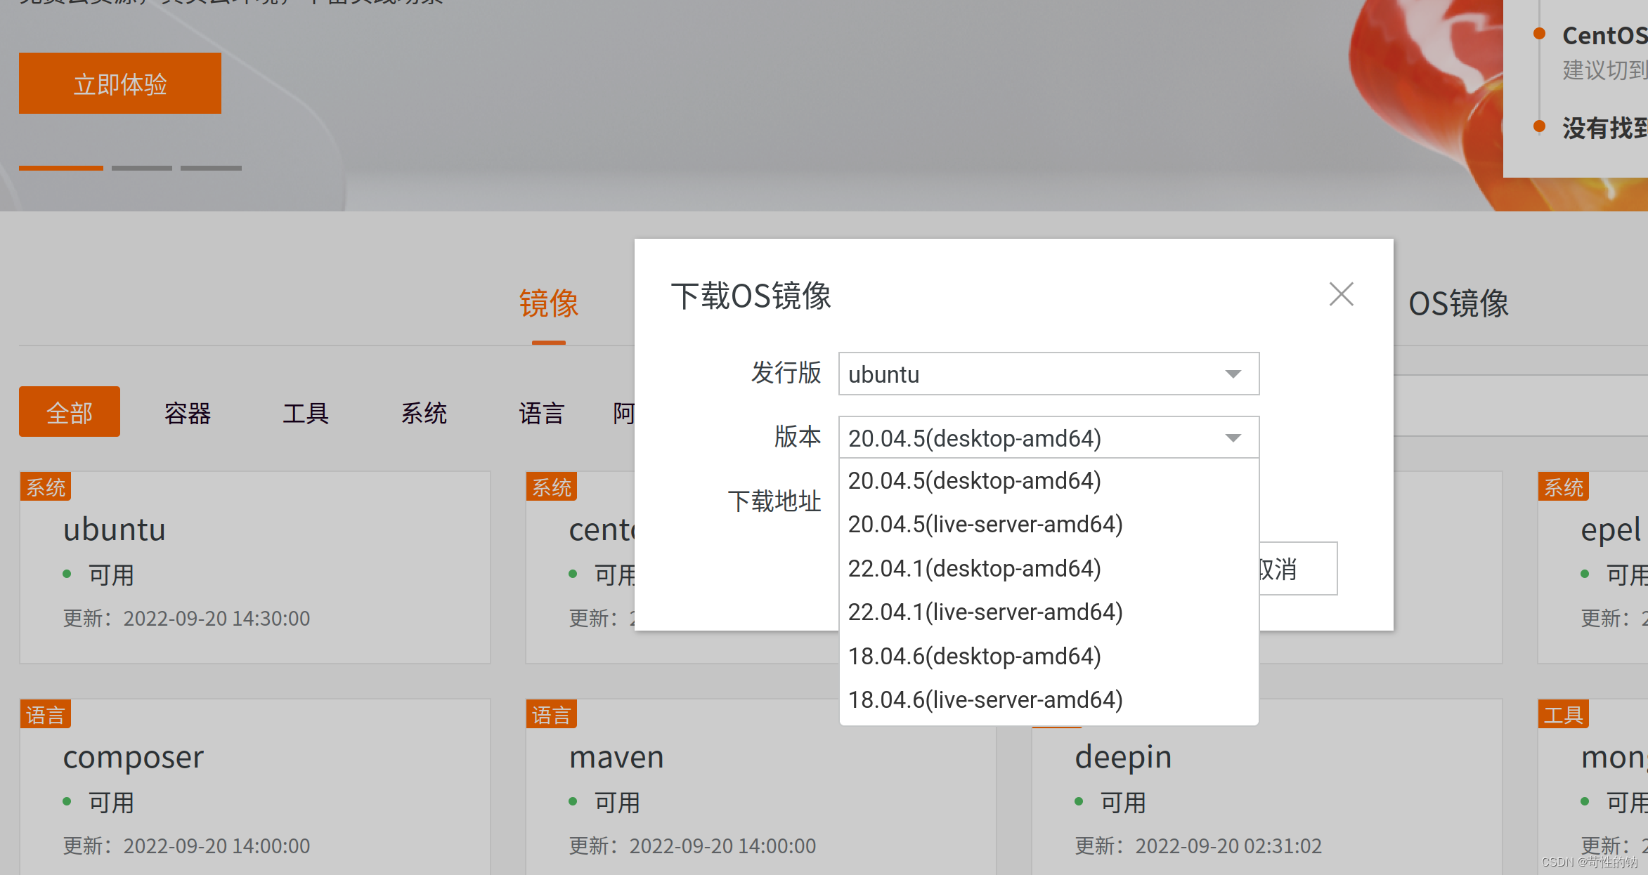Screen dimensions: 1648x875
Task: Select 20.04.5(live-server-amd64) option
Action: (985, 525)
